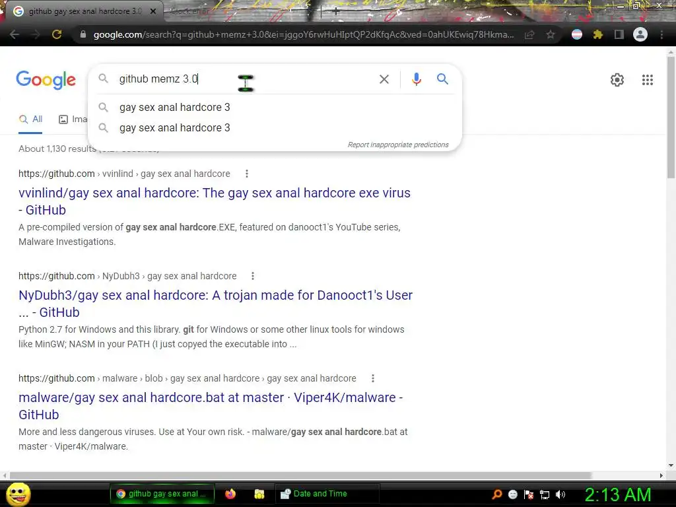Screen dimensions: 676x507
Task: Click the github.com › malware › blob breadcrumb
Action: click(187, 378)
